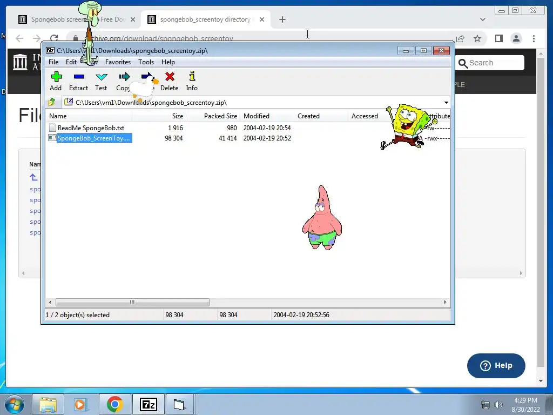The width and height of the screenshot is (553, 415).
Task: Go forward in Chrome
Action: (x=37, y=38)
